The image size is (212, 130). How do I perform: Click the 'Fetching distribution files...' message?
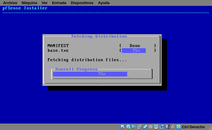(87, 60)
